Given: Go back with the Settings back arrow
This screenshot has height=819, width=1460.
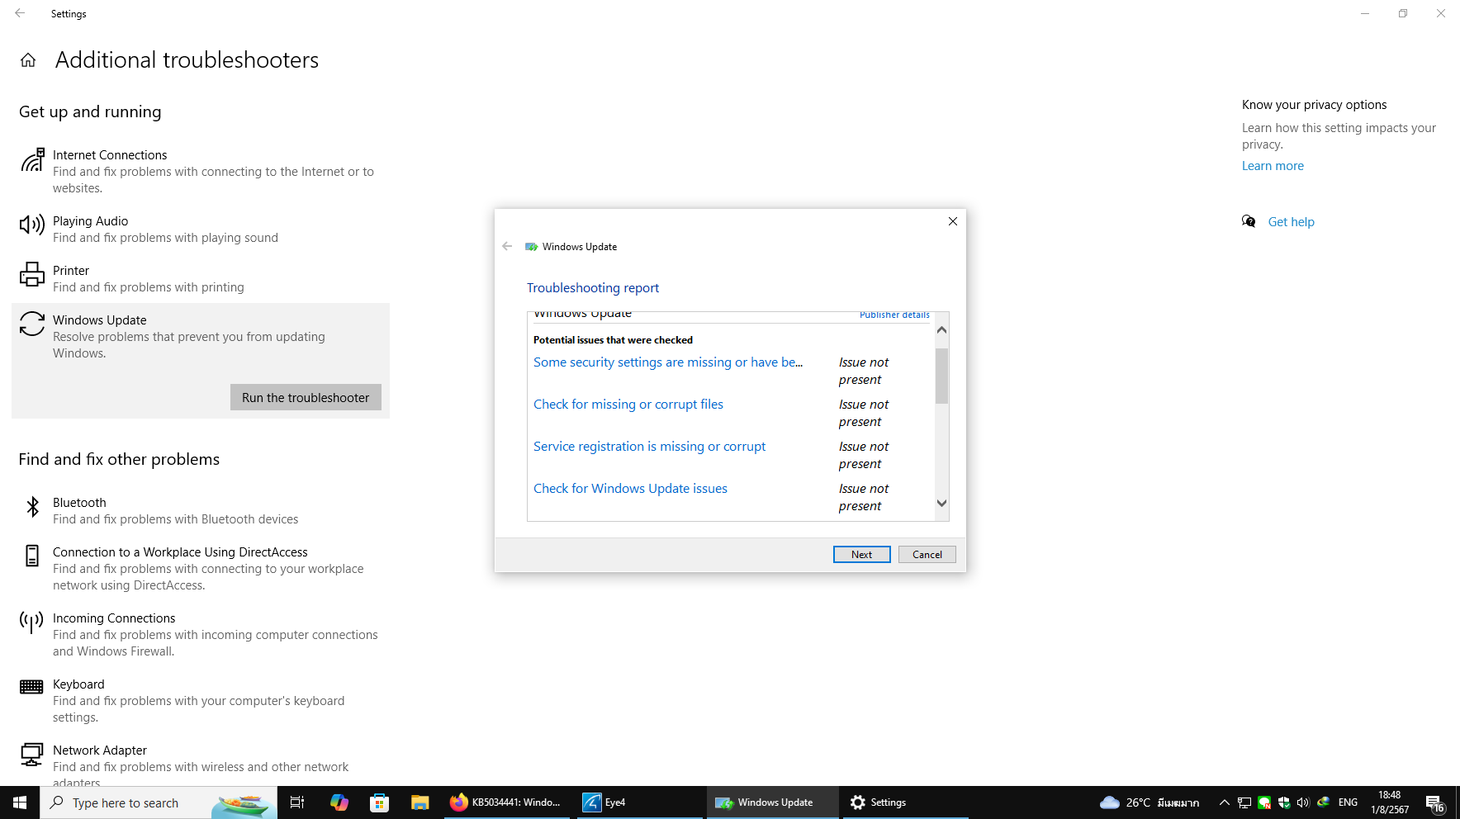Looking at the screenshot, I should point(20,13).
